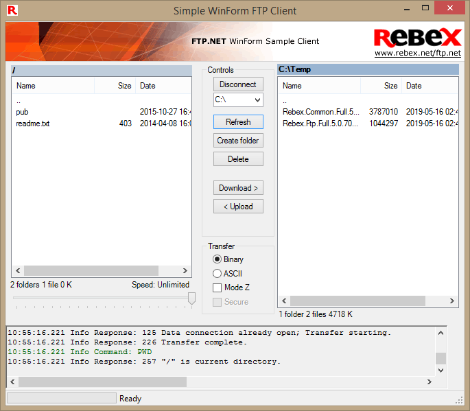Viewport: 470px width, 411px height.
Task: Select the Binary transfer radio button
Action: [228, 259]
